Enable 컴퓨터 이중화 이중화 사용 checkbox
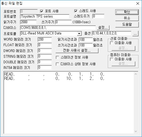 112,59
